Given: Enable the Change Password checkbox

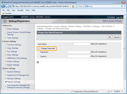Looking at the screenshot, I should click(39, 49).
